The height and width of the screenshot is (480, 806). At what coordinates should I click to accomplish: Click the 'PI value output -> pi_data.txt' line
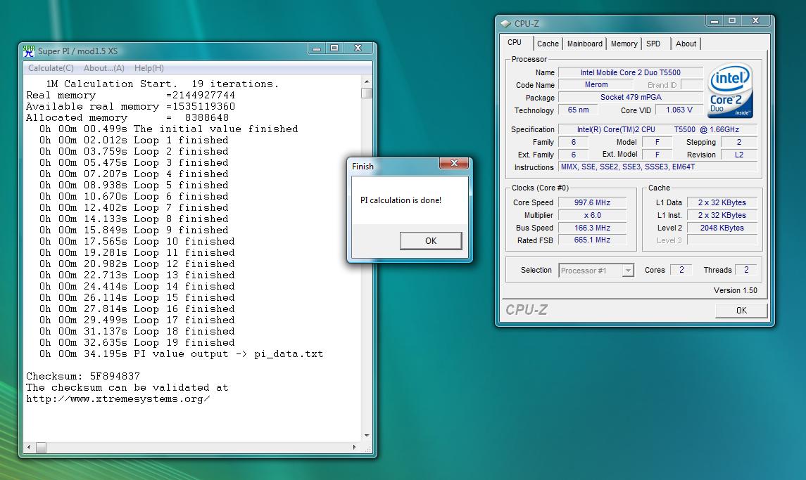[182, 353]
